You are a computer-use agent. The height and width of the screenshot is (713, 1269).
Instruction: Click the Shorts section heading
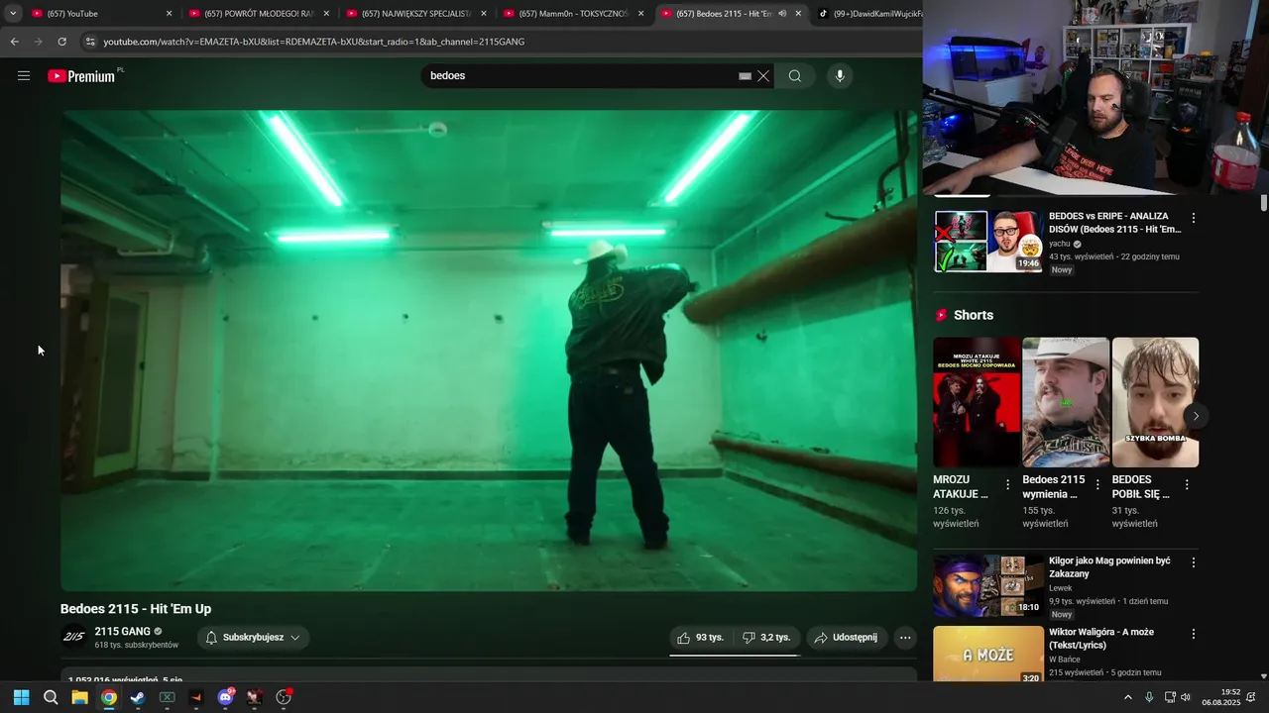tap(973, 315)
